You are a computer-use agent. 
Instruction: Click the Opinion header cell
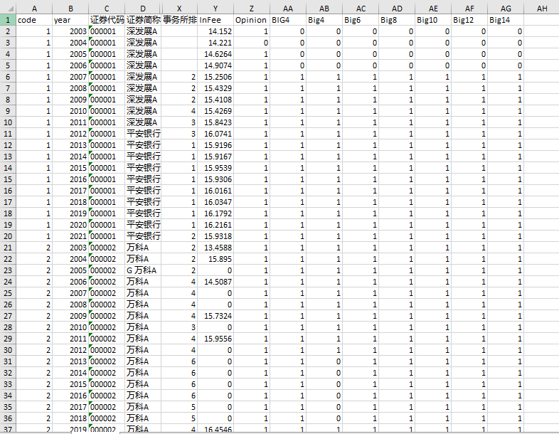(x=251, y=20)
